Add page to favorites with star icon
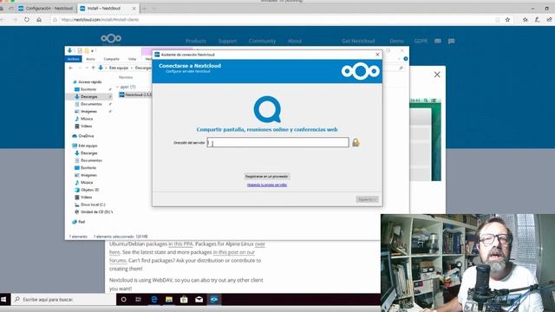This screenshot has width=555, height=312. pos(507,20)
